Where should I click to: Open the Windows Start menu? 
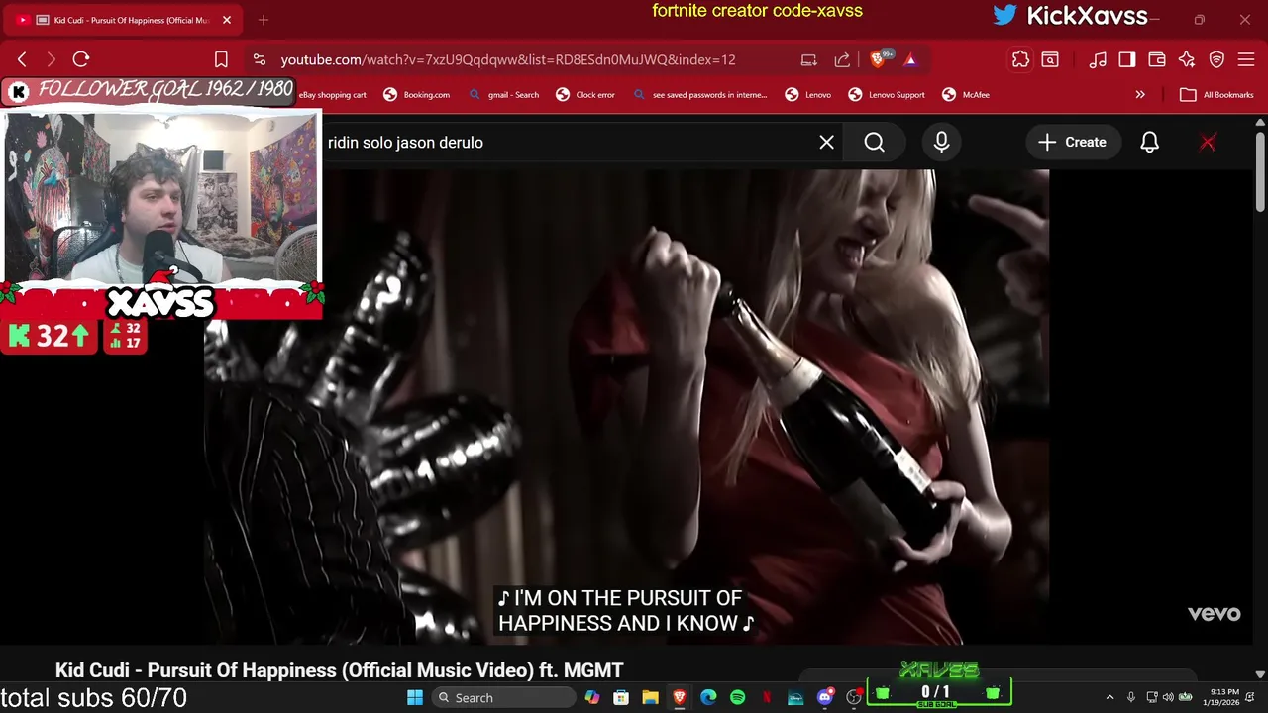click(x=415, y=697)
